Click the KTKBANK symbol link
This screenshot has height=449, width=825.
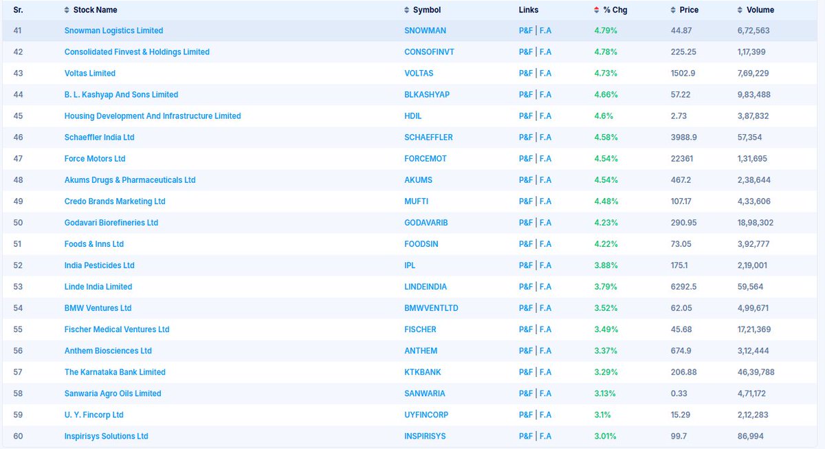[x=423, y=371]
